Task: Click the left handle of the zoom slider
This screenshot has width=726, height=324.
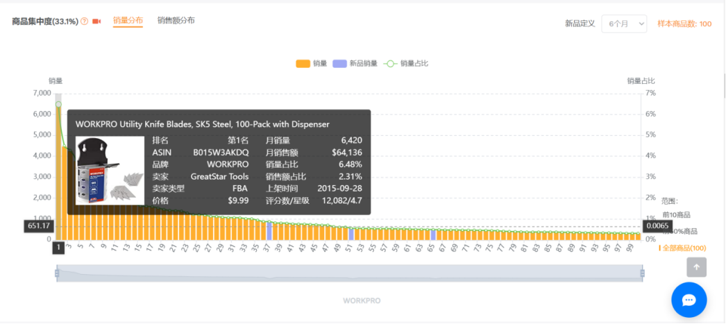Action: click(58, 274)
